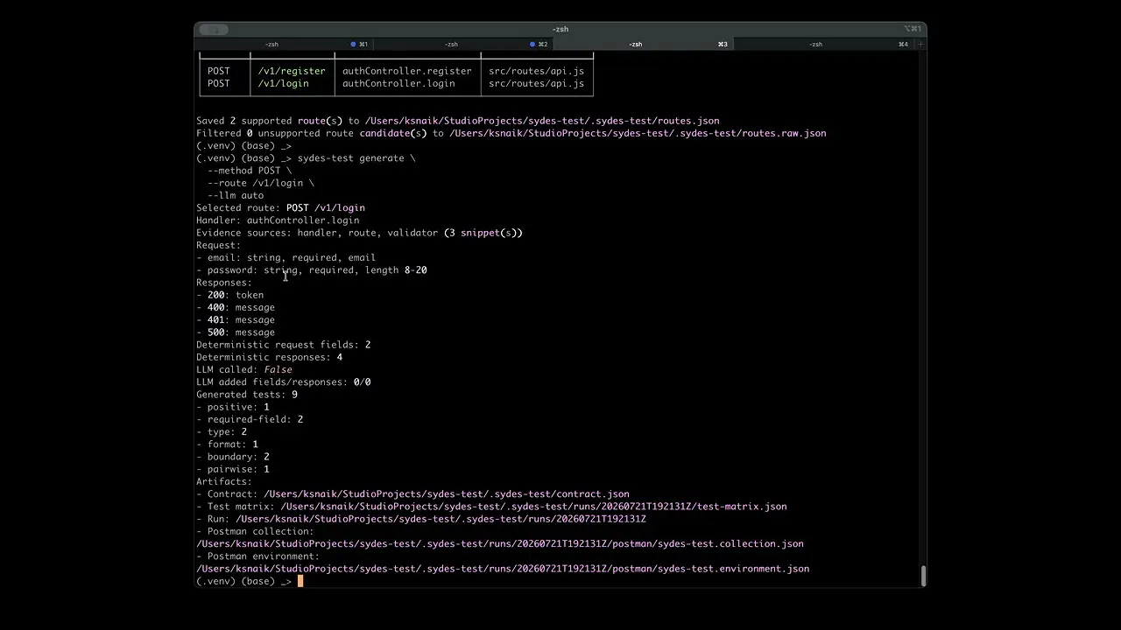Select the active -zsh tab (⌘3)
Image resolution: width=1121 pixels, height=630 pixels.
click(x=644, y=44)
